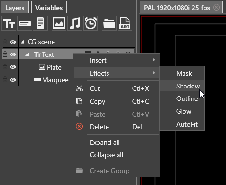Click the Text type icon in layer row
The image size is (226, 185).
click(x=37, y=54)
